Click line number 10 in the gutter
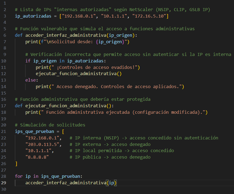The image size is (234, 194). (x=4, y=61)
